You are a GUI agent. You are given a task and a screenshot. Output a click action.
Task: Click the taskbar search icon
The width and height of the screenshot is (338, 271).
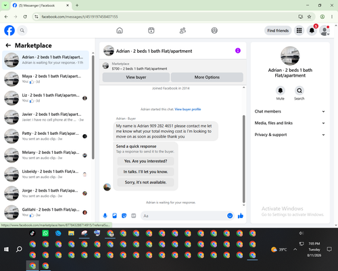(x=19, y=249)
